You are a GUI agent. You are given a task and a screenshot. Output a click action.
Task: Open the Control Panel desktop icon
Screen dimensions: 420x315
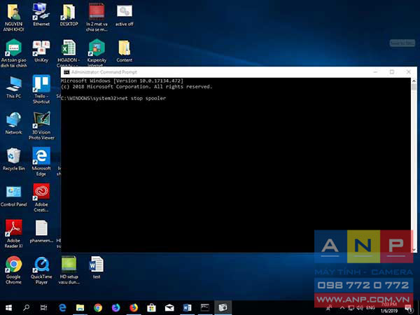point(14,192)
